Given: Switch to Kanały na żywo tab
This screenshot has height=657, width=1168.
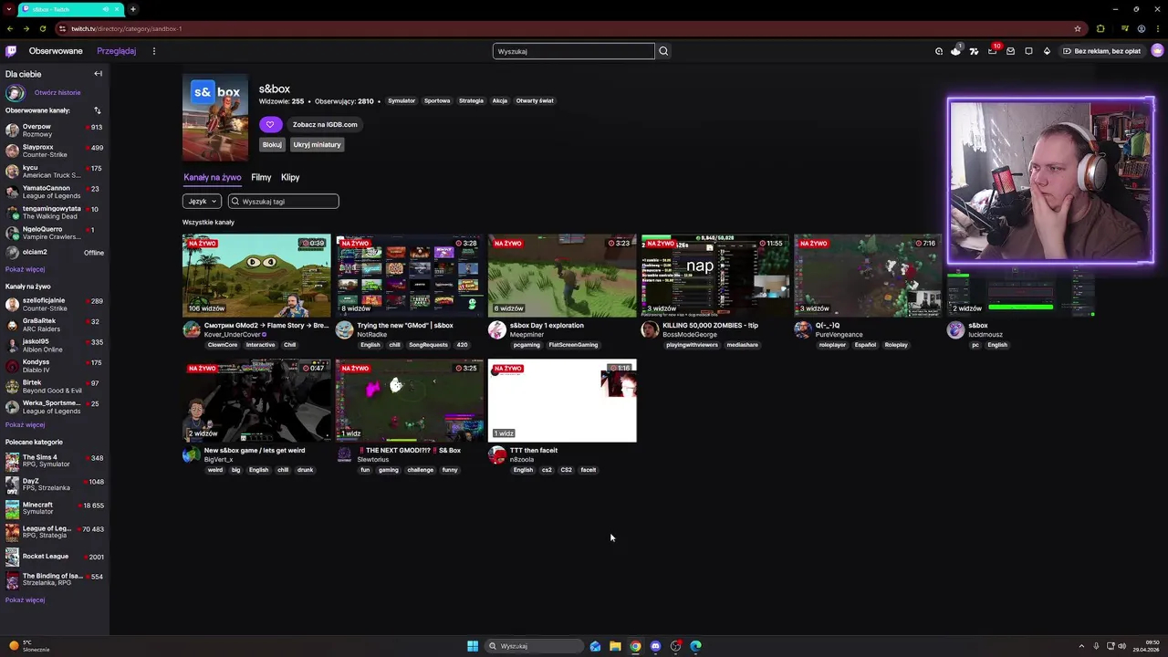Looking at the screenshot, I should (x=213, y=177).
